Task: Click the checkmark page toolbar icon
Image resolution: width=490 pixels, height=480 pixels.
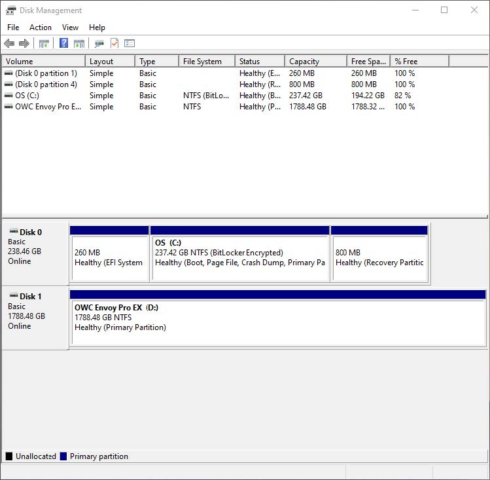Action: coord(114,43)
